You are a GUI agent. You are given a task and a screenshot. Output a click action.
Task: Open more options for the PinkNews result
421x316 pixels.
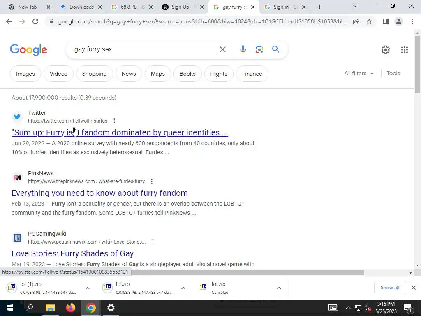coord(151,181)
